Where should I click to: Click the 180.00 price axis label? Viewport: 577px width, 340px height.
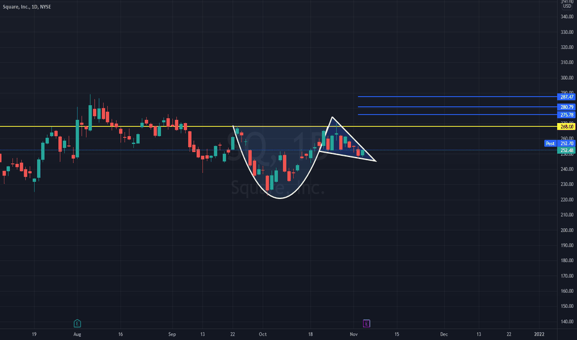(x=567, y=260)
